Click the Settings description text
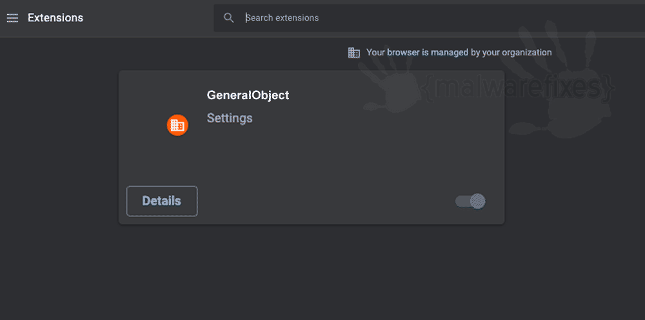This screenshot has width=645, height=320. pyautogui.click(x=230, y=118)
